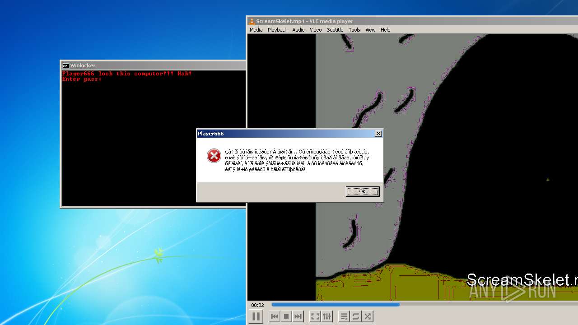Click the VLC cone title bar icon
Screen dimensions: 578x325
[252, 21]
